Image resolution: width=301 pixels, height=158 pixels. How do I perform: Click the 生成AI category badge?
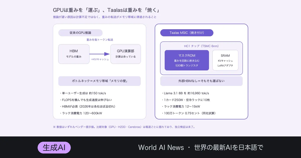(54, 147)
